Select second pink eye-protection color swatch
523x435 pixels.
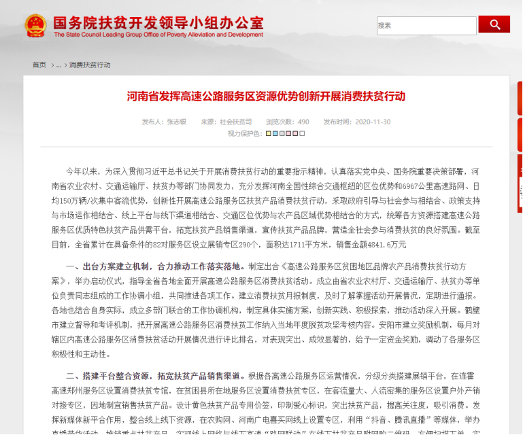(x=294, y=134)
